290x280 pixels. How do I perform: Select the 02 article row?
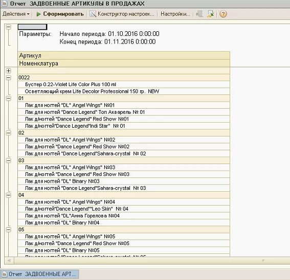(124, 133)
